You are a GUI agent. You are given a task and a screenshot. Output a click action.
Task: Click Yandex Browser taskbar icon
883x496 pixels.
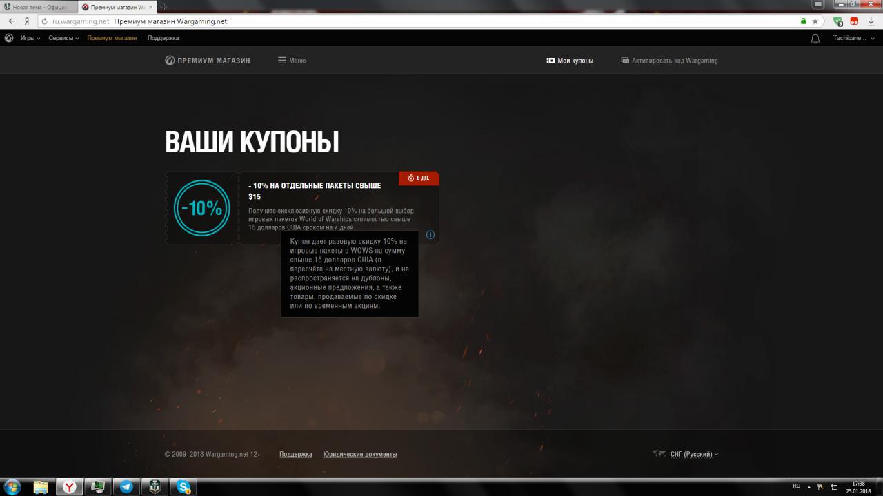(x=69, y=487)
